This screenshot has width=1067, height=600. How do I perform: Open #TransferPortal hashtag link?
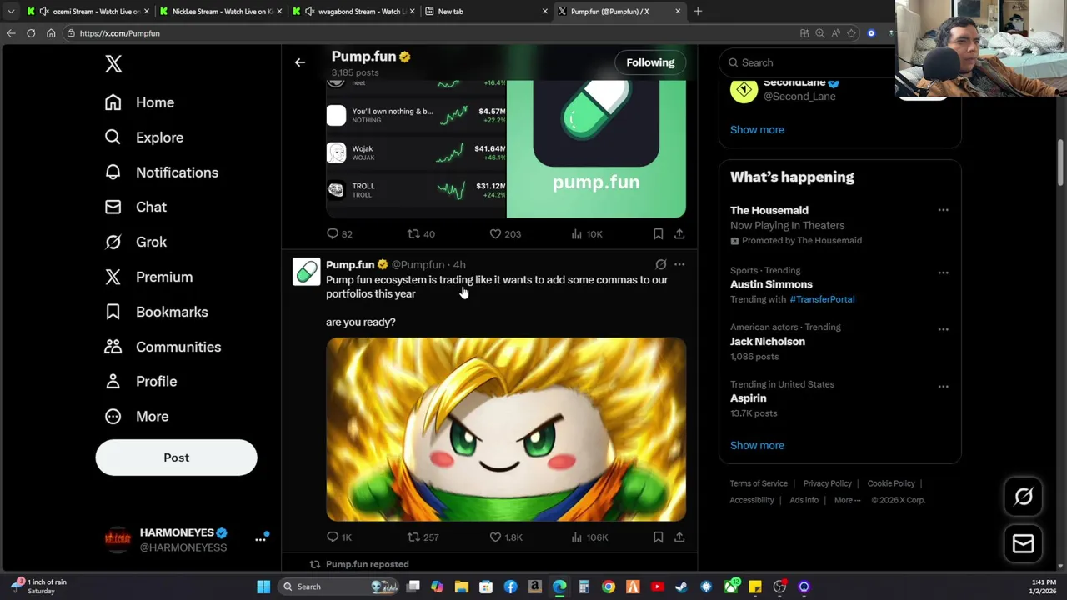point(822,299)
